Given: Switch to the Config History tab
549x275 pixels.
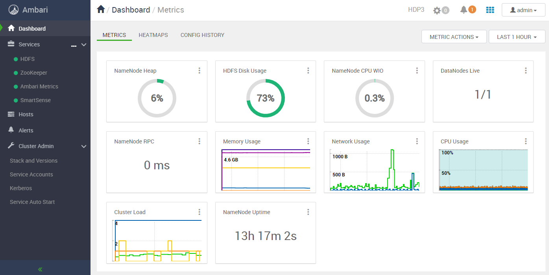Looking at the screenshot, I should click(202, 35).
